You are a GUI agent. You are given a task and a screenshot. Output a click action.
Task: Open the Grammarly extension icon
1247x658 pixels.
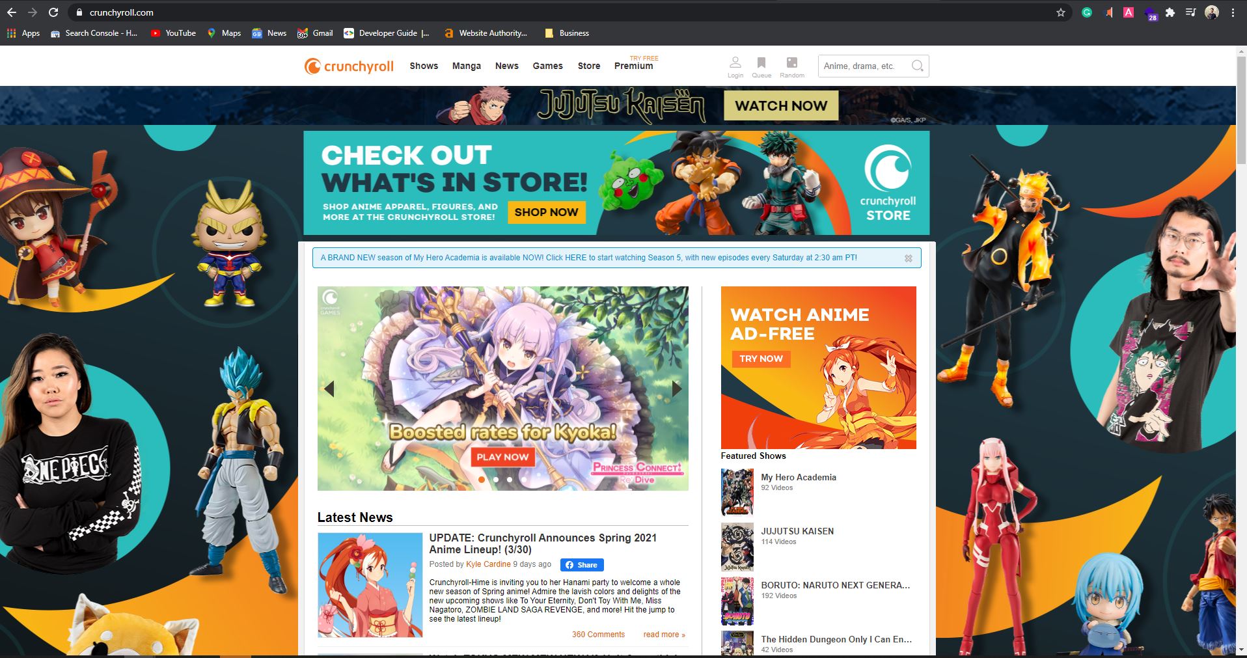click(1087, 12)
